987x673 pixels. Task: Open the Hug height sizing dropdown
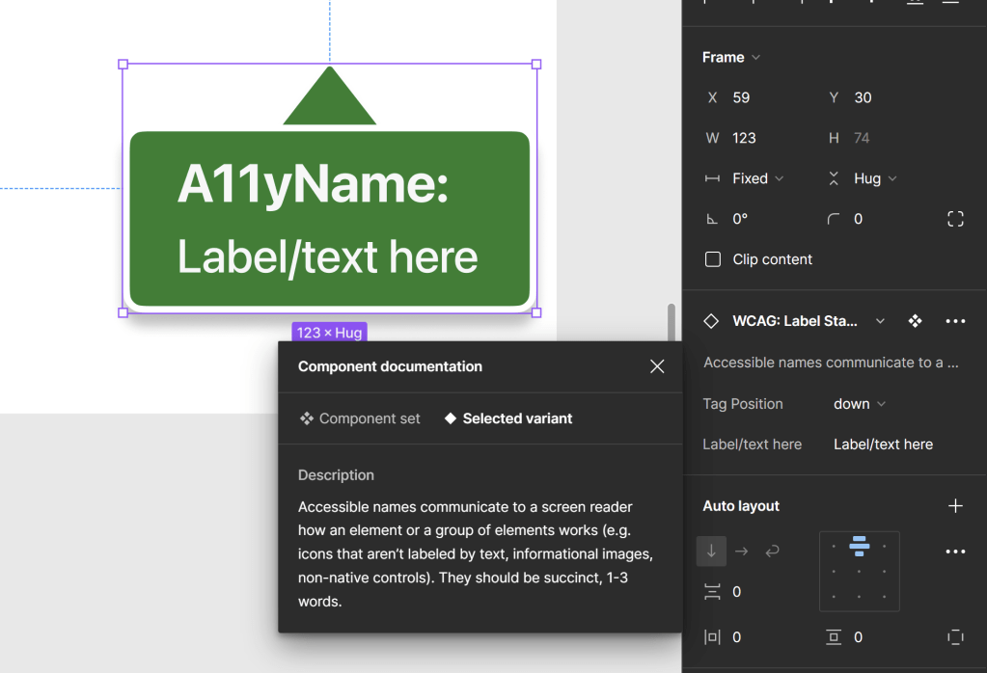(874, 178)
